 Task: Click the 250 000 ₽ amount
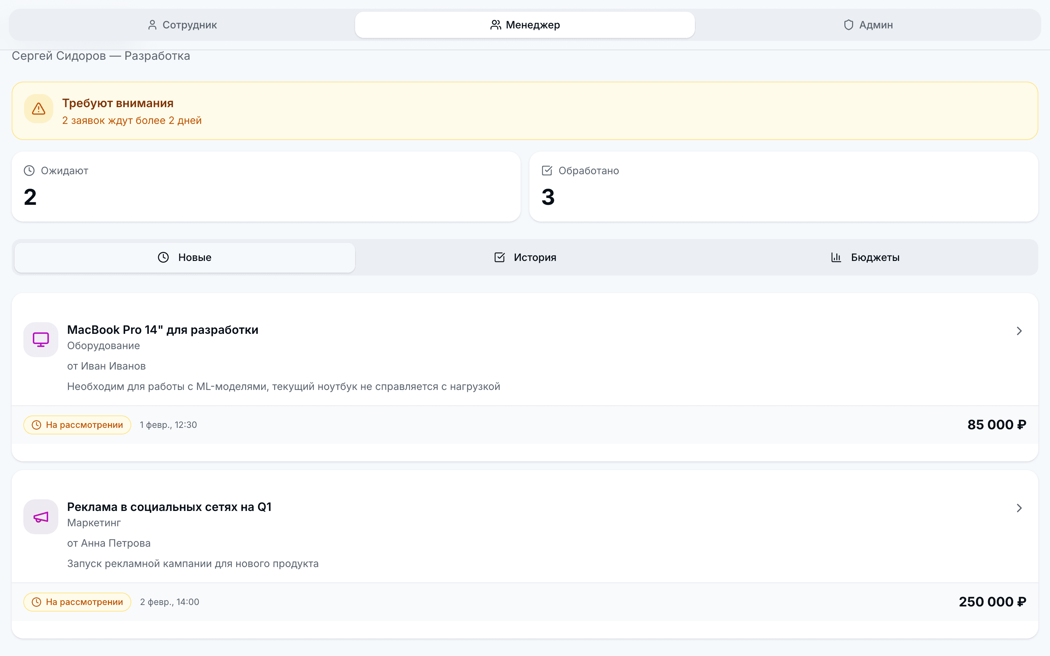coord(992,602)
